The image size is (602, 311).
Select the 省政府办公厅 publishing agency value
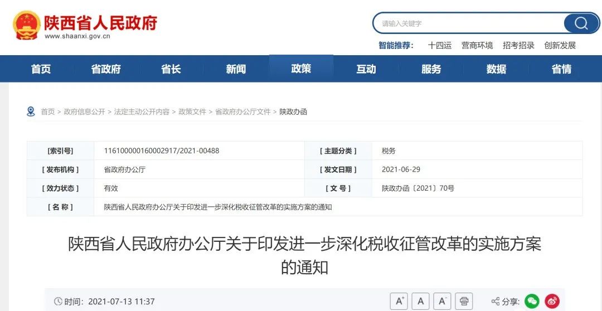[x=125, y=169]
